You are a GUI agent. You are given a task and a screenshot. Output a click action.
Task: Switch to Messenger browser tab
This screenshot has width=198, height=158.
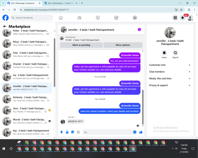[24, 3]
